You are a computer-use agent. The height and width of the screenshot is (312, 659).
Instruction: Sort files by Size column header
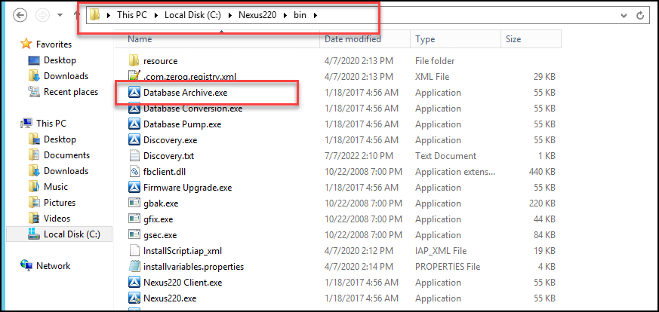[531, 39]
